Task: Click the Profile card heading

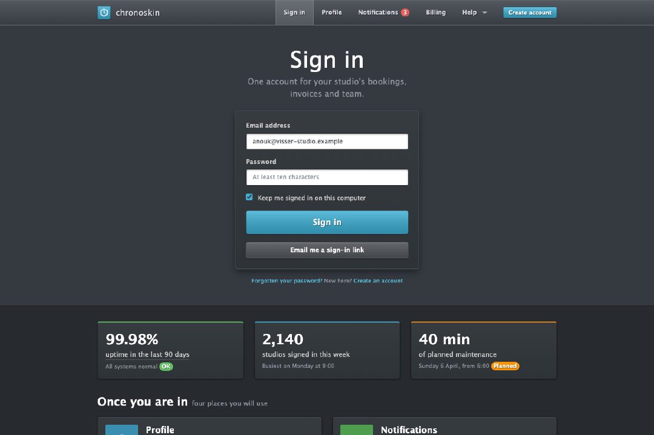Action: (160, 430)
